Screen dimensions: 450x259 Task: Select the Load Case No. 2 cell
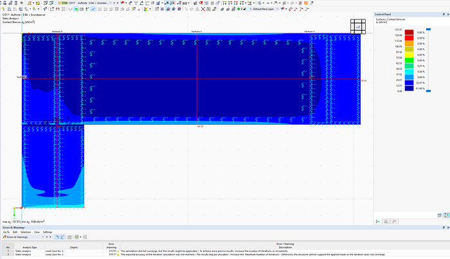74,251
